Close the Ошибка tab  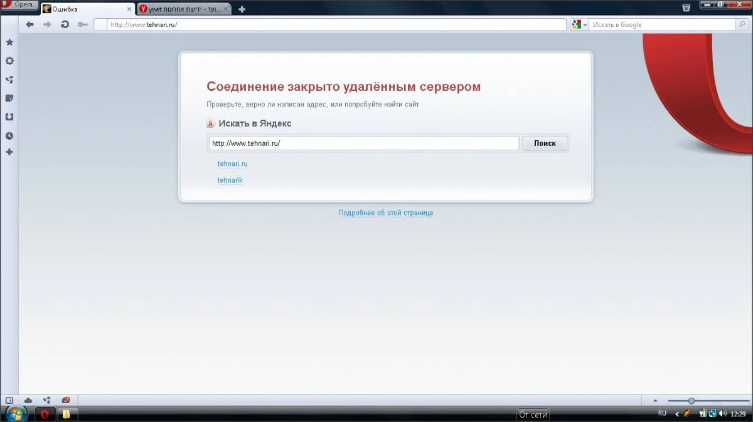tap(129, 9)
